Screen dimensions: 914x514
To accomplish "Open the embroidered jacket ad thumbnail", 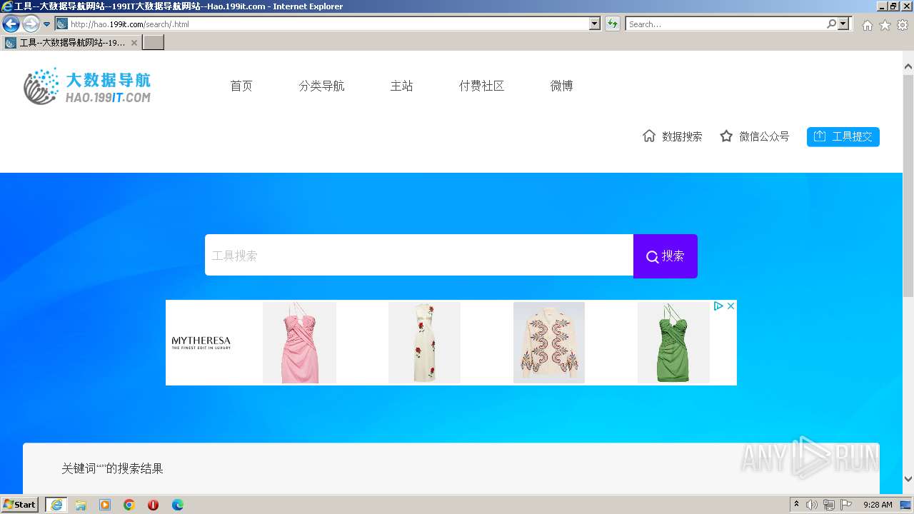I will (549, 343).
